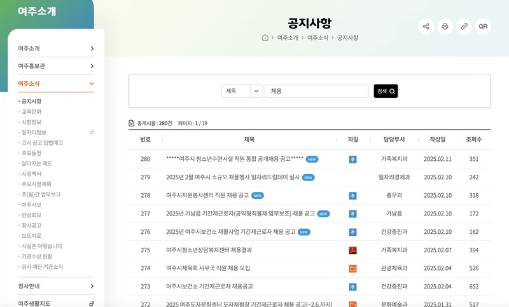Click department cell 일자리경제과
Image resolution: width=509 pixels, height=307 pixels.
tap(394, 177)
